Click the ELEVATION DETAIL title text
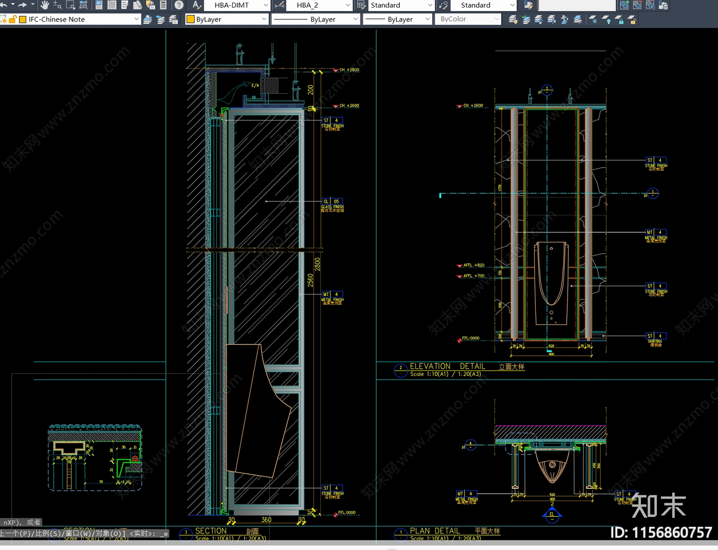The height and width of the screenshot is (550, 718). pyautogui.click(x=447, y=367)
